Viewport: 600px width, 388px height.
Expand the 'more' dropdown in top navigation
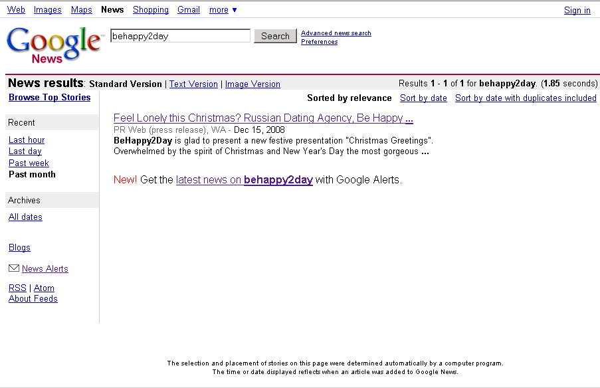tap(223, 10)
